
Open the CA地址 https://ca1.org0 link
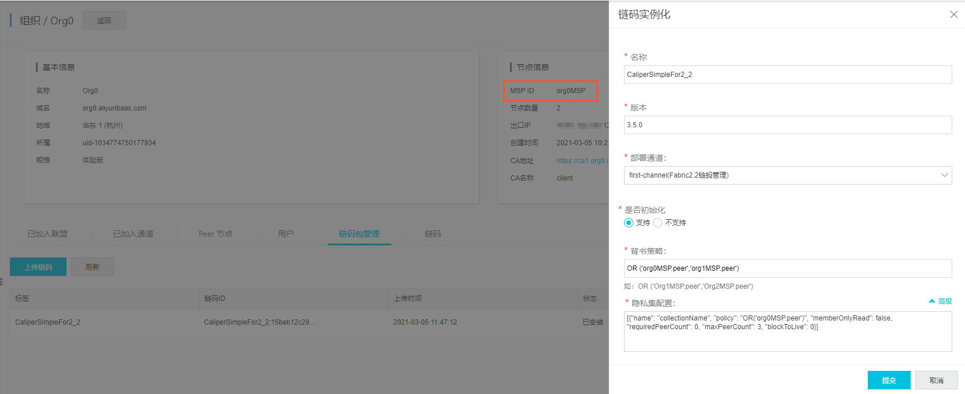[x=582, y=161]
